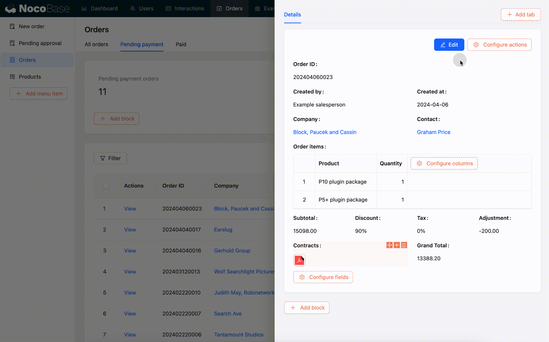Open the Filter button above orders table
Screen dimensions: 549x342
point(111,158)
